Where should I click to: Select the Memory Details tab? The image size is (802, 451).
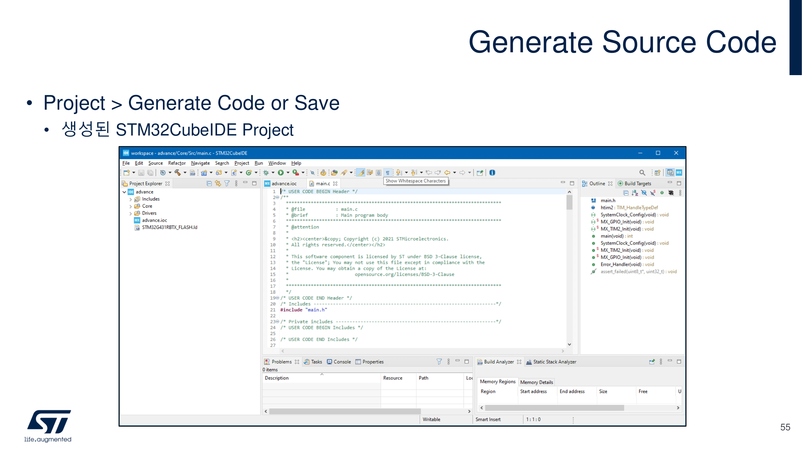537,382
